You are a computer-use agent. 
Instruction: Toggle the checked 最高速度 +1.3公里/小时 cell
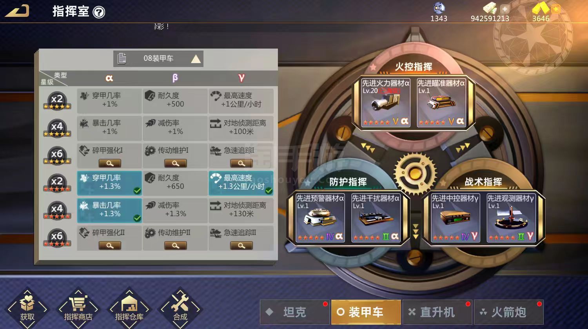241,183
